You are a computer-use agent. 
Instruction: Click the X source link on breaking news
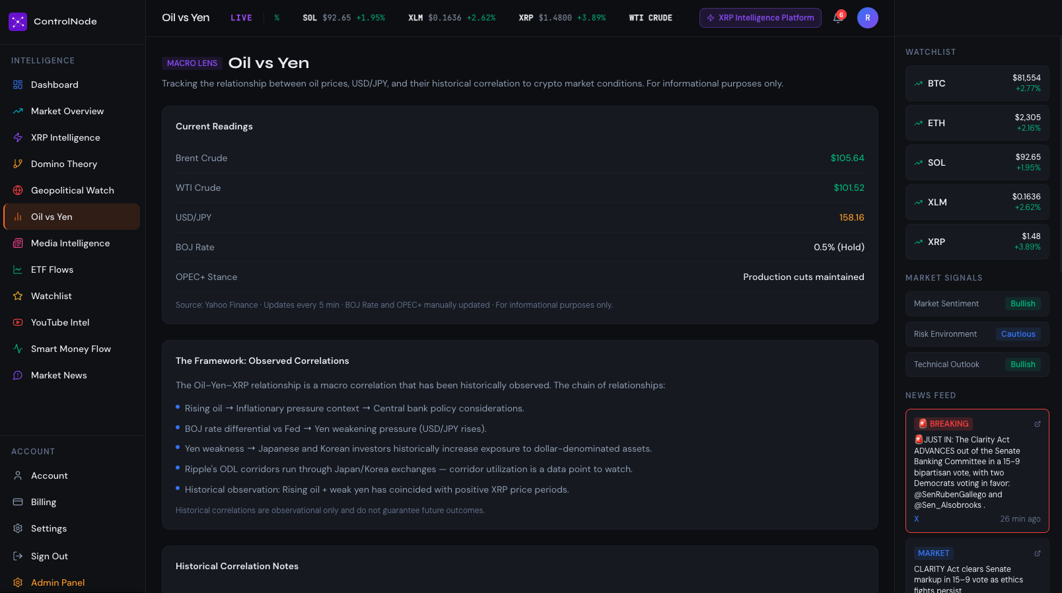916,519
